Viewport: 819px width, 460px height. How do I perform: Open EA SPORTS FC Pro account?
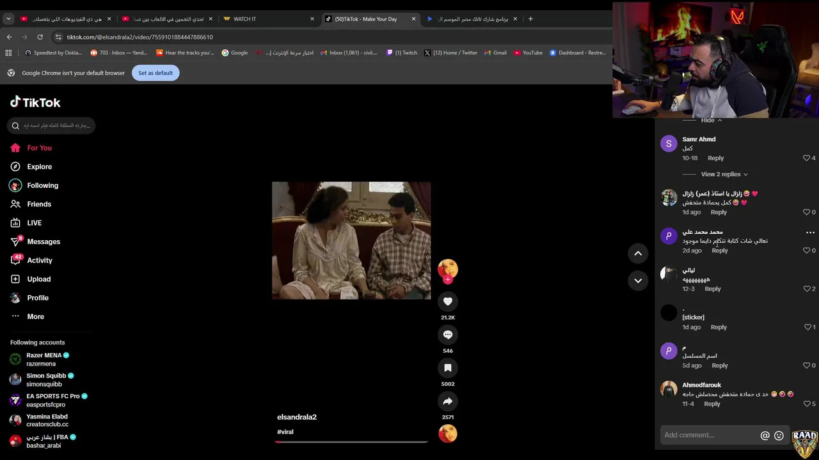coord(49,400)
